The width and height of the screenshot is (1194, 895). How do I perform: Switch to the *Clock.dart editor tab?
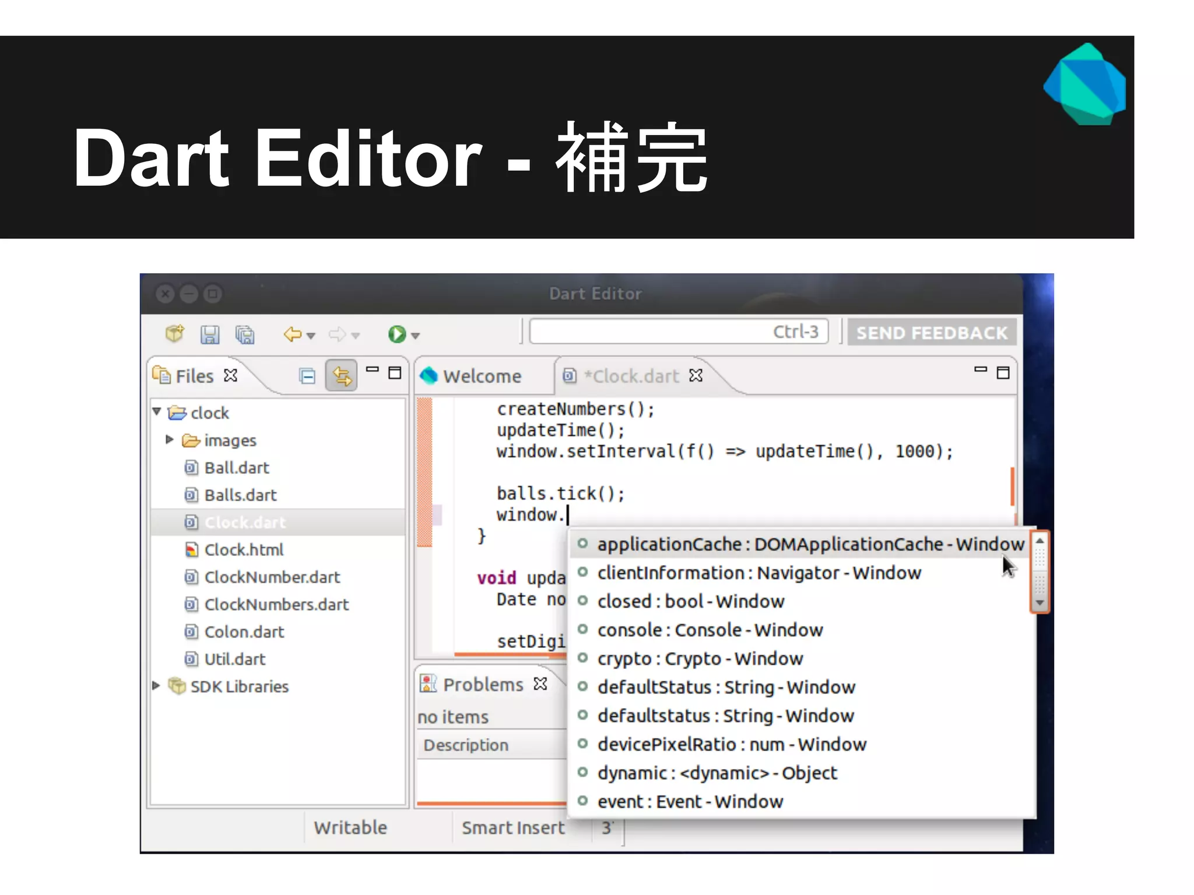pos(632,376)
